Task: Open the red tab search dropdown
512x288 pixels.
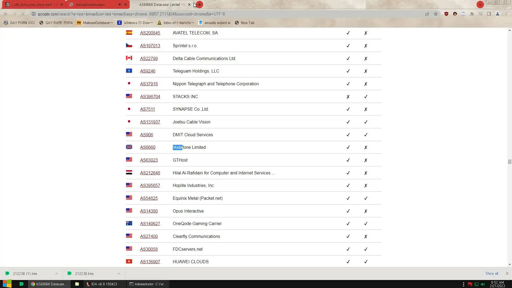Action: click(x=480, y=5)
